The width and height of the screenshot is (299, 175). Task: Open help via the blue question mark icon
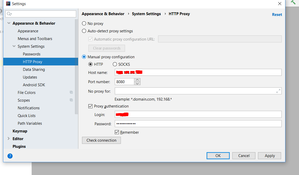(x=10, y=156)
